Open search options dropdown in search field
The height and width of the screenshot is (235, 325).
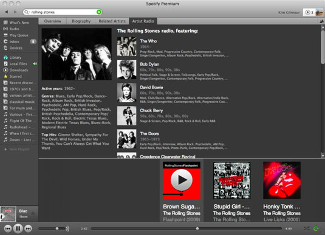coord(27,12)
